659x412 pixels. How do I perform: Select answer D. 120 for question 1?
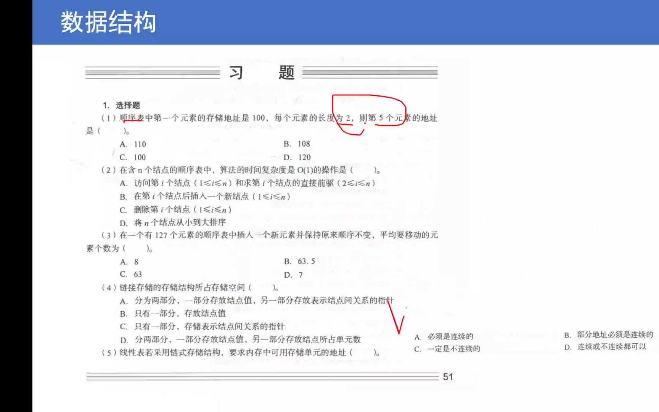coord(297,157)
